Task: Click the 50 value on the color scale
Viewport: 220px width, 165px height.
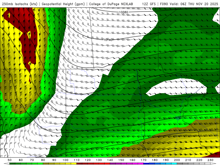Action: click(x=10, y=160)
